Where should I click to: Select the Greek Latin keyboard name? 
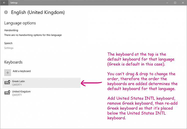click(x=18, y=81)
